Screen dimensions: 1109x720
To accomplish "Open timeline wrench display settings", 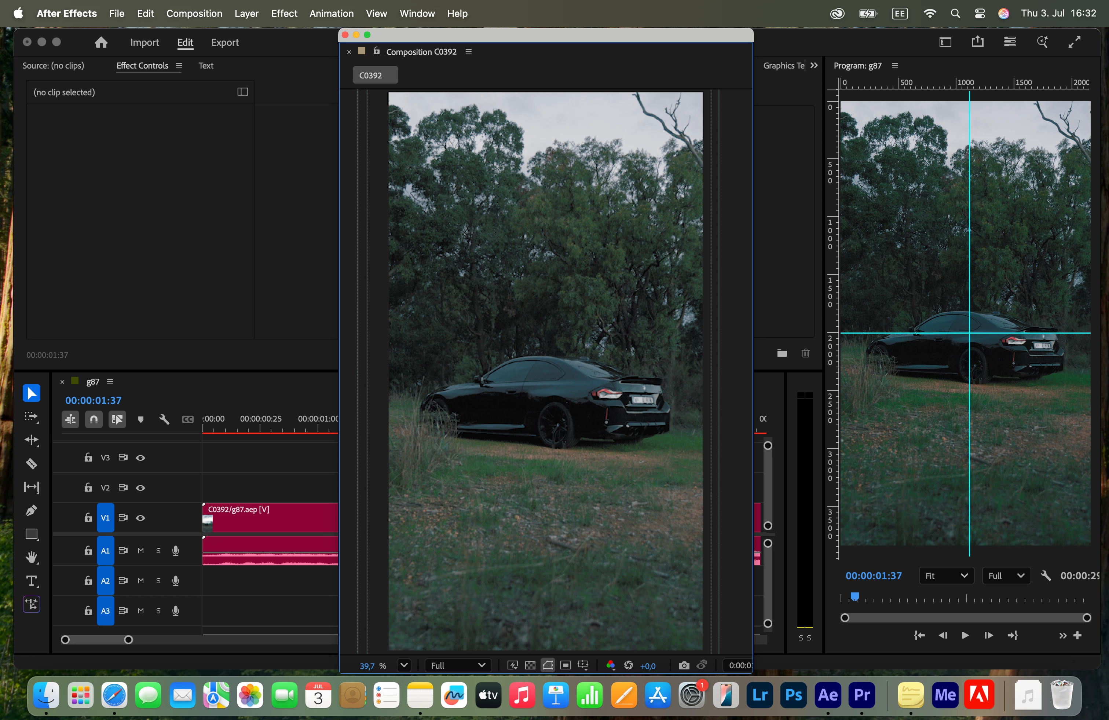I will (164, 420).
